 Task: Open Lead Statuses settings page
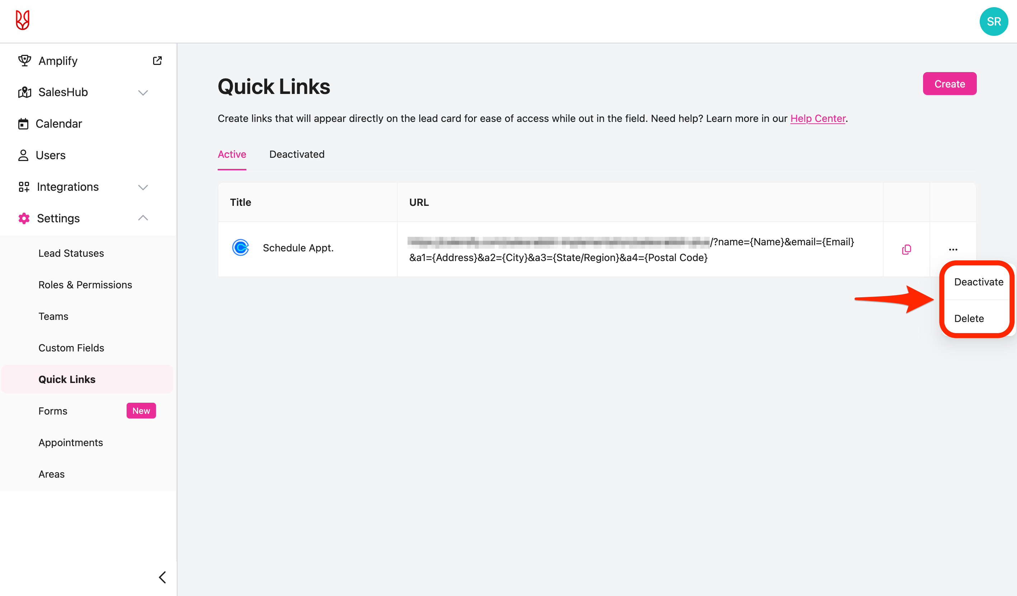pos(71,253)
